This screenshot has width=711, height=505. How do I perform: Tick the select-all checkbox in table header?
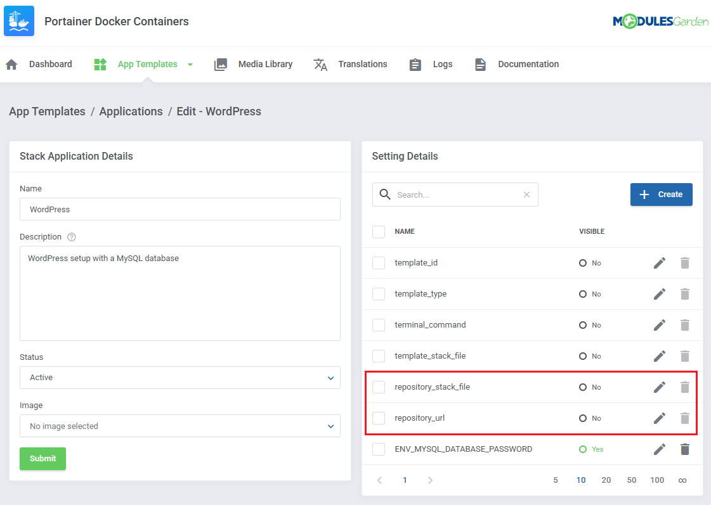click(x=379, y=232)
